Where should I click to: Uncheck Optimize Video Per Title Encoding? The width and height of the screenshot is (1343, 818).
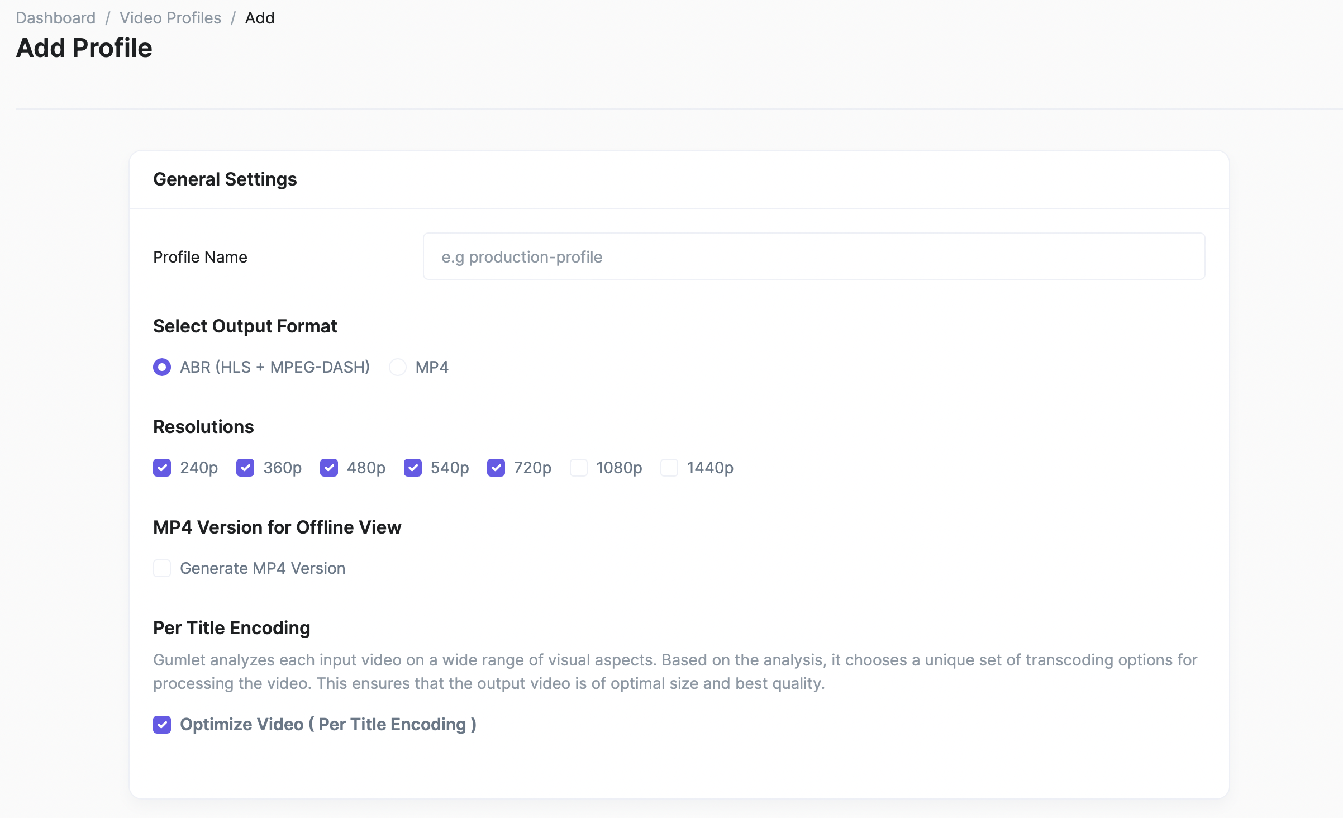coord(162,725)
